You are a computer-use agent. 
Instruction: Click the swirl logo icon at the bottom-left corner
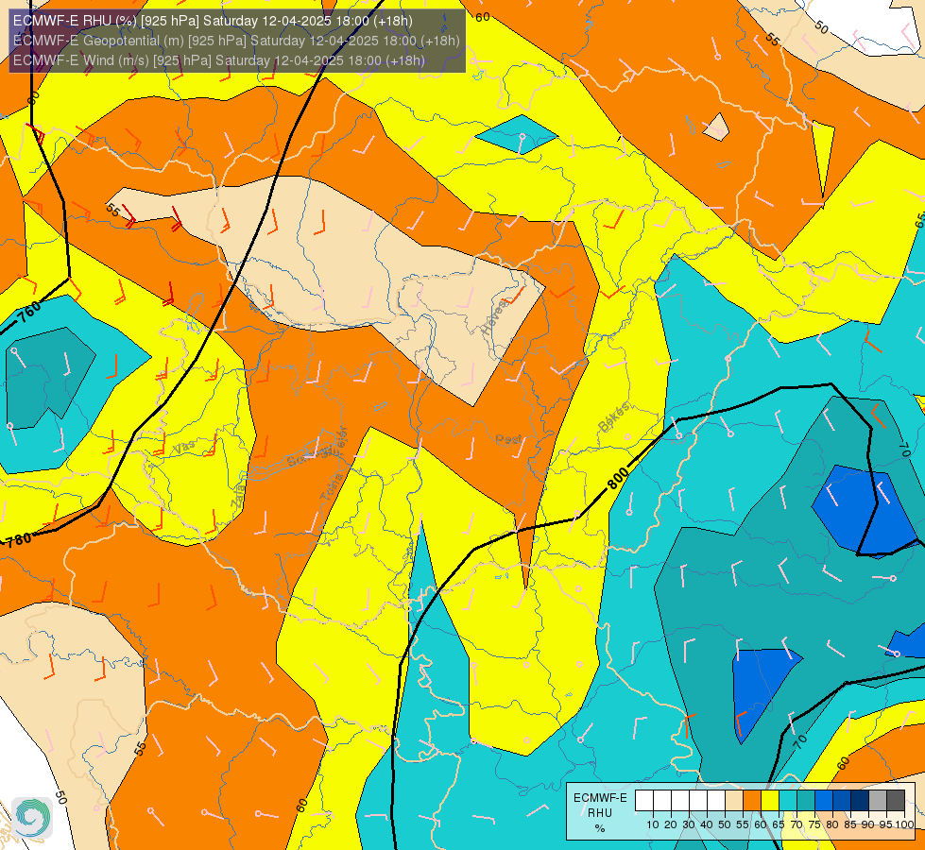click(x=32, y=817)
